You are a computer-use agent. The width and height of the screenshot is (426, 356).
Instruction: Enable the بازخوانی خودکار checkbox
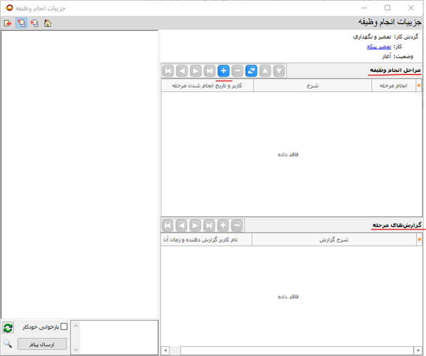[x=64, y=327]
